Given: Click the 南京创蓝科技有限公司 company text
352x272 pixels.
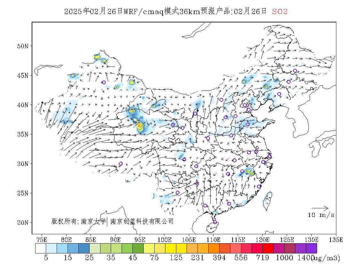Looking at the screenshot, I should (x=142, y=221).
